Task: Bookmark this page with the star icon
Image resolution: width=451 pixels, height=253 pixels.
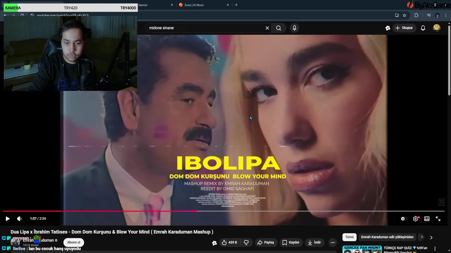Action: [404, 15]
